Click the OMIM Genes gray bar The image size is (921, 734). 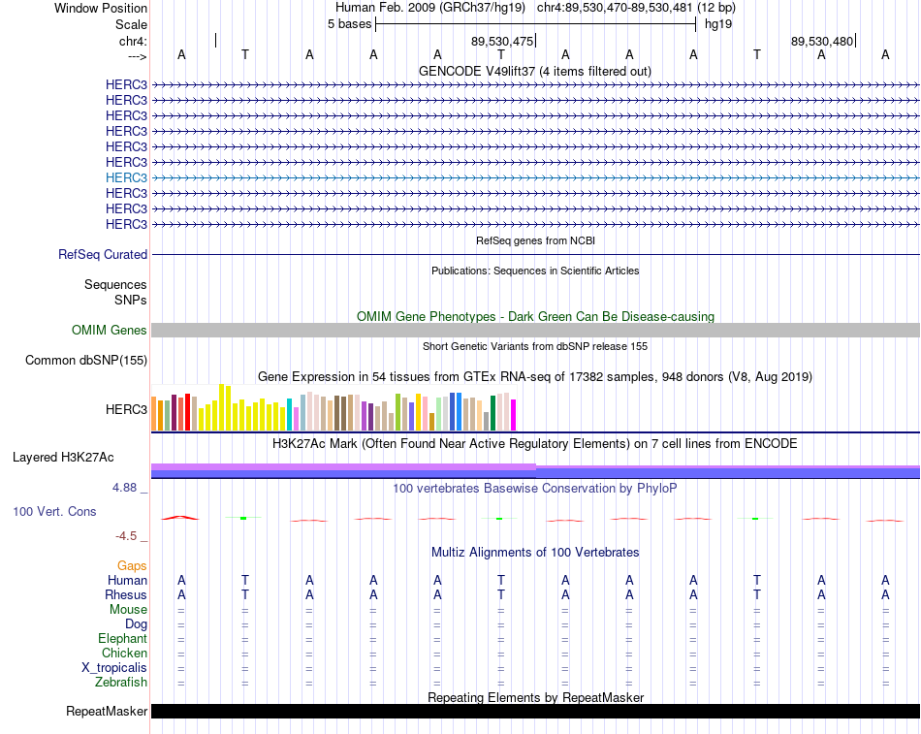point(536,331)
